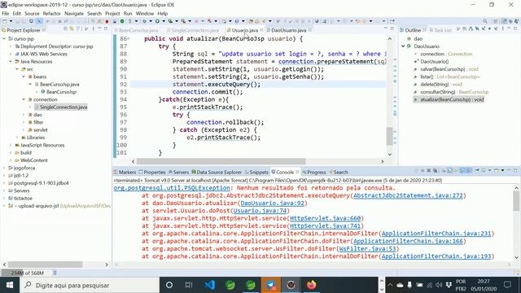Click the toggle mark occurrences highlighted toolbar icon

pos(39,21)
